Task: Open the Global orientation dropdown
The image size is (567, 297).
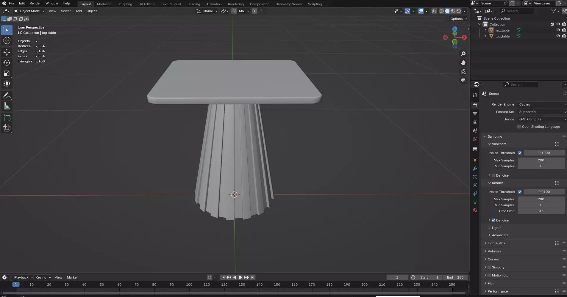Action: (207, 11)
